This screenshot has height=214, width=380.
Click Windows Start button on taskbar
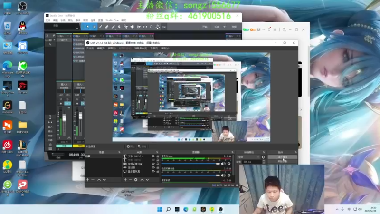160,209
